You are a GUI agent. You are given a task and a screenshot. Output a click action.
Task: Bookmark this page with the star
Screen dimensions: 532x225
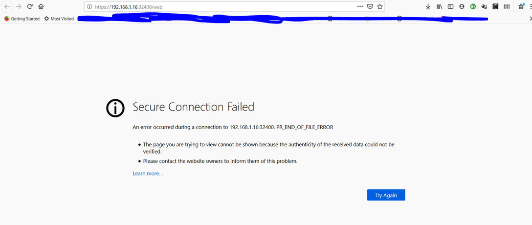point(380,7)
